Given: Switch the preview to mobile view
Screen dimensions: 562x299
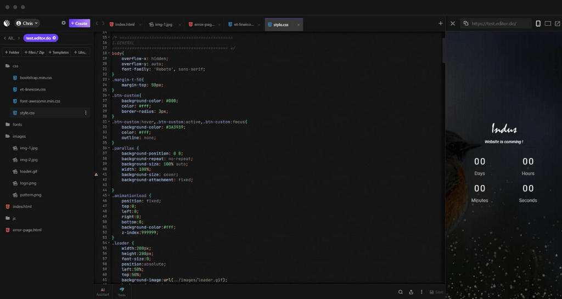Looking at the screenshot, I should pos(538,24).
